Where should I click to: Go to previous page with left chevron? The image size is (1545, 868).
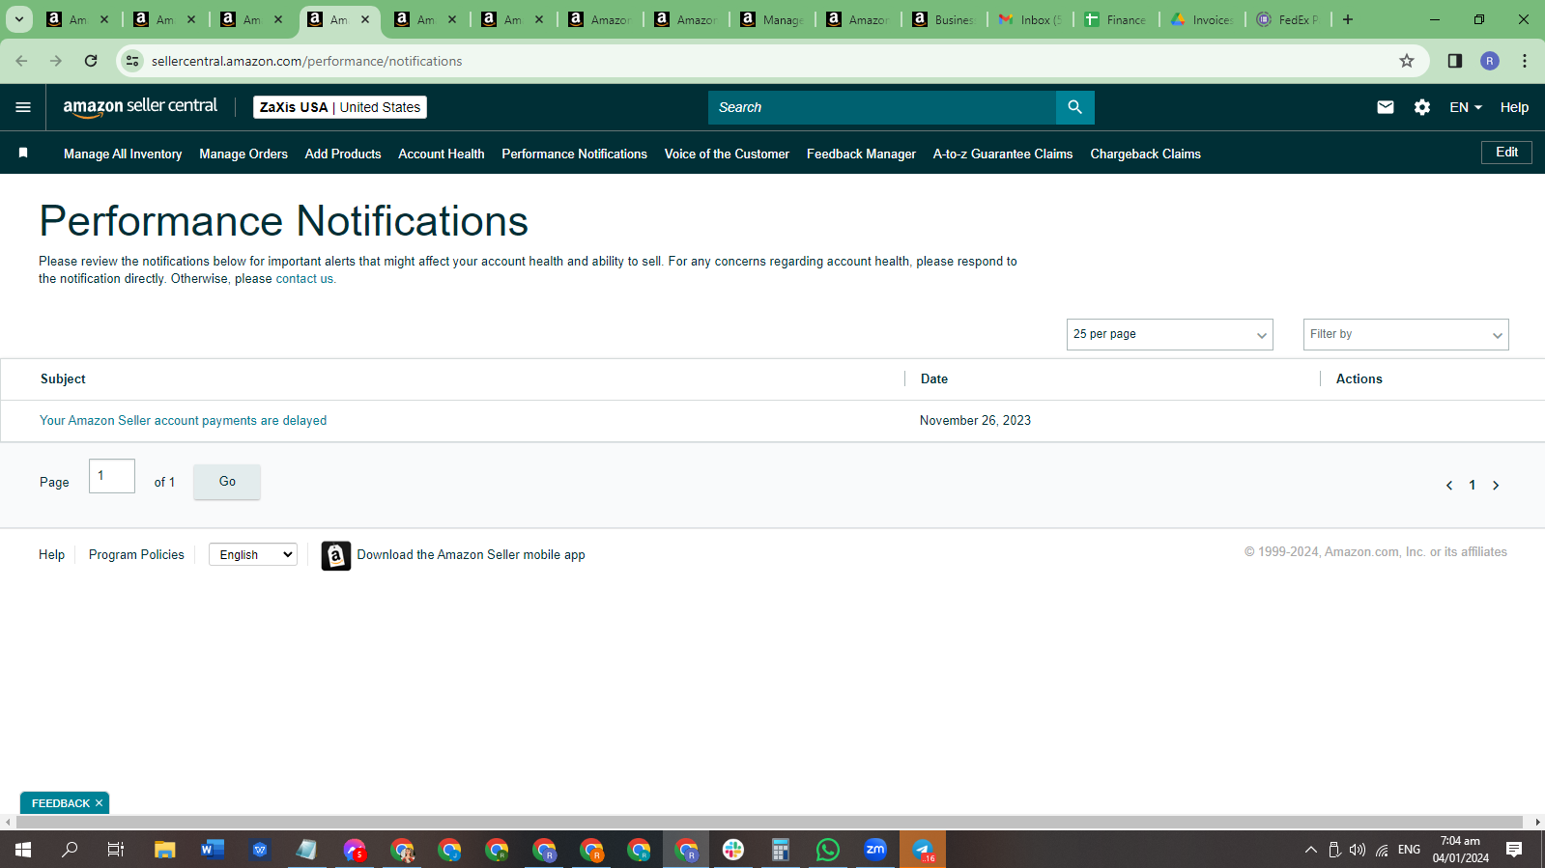pyautogui.click(x=1449, y=486)
